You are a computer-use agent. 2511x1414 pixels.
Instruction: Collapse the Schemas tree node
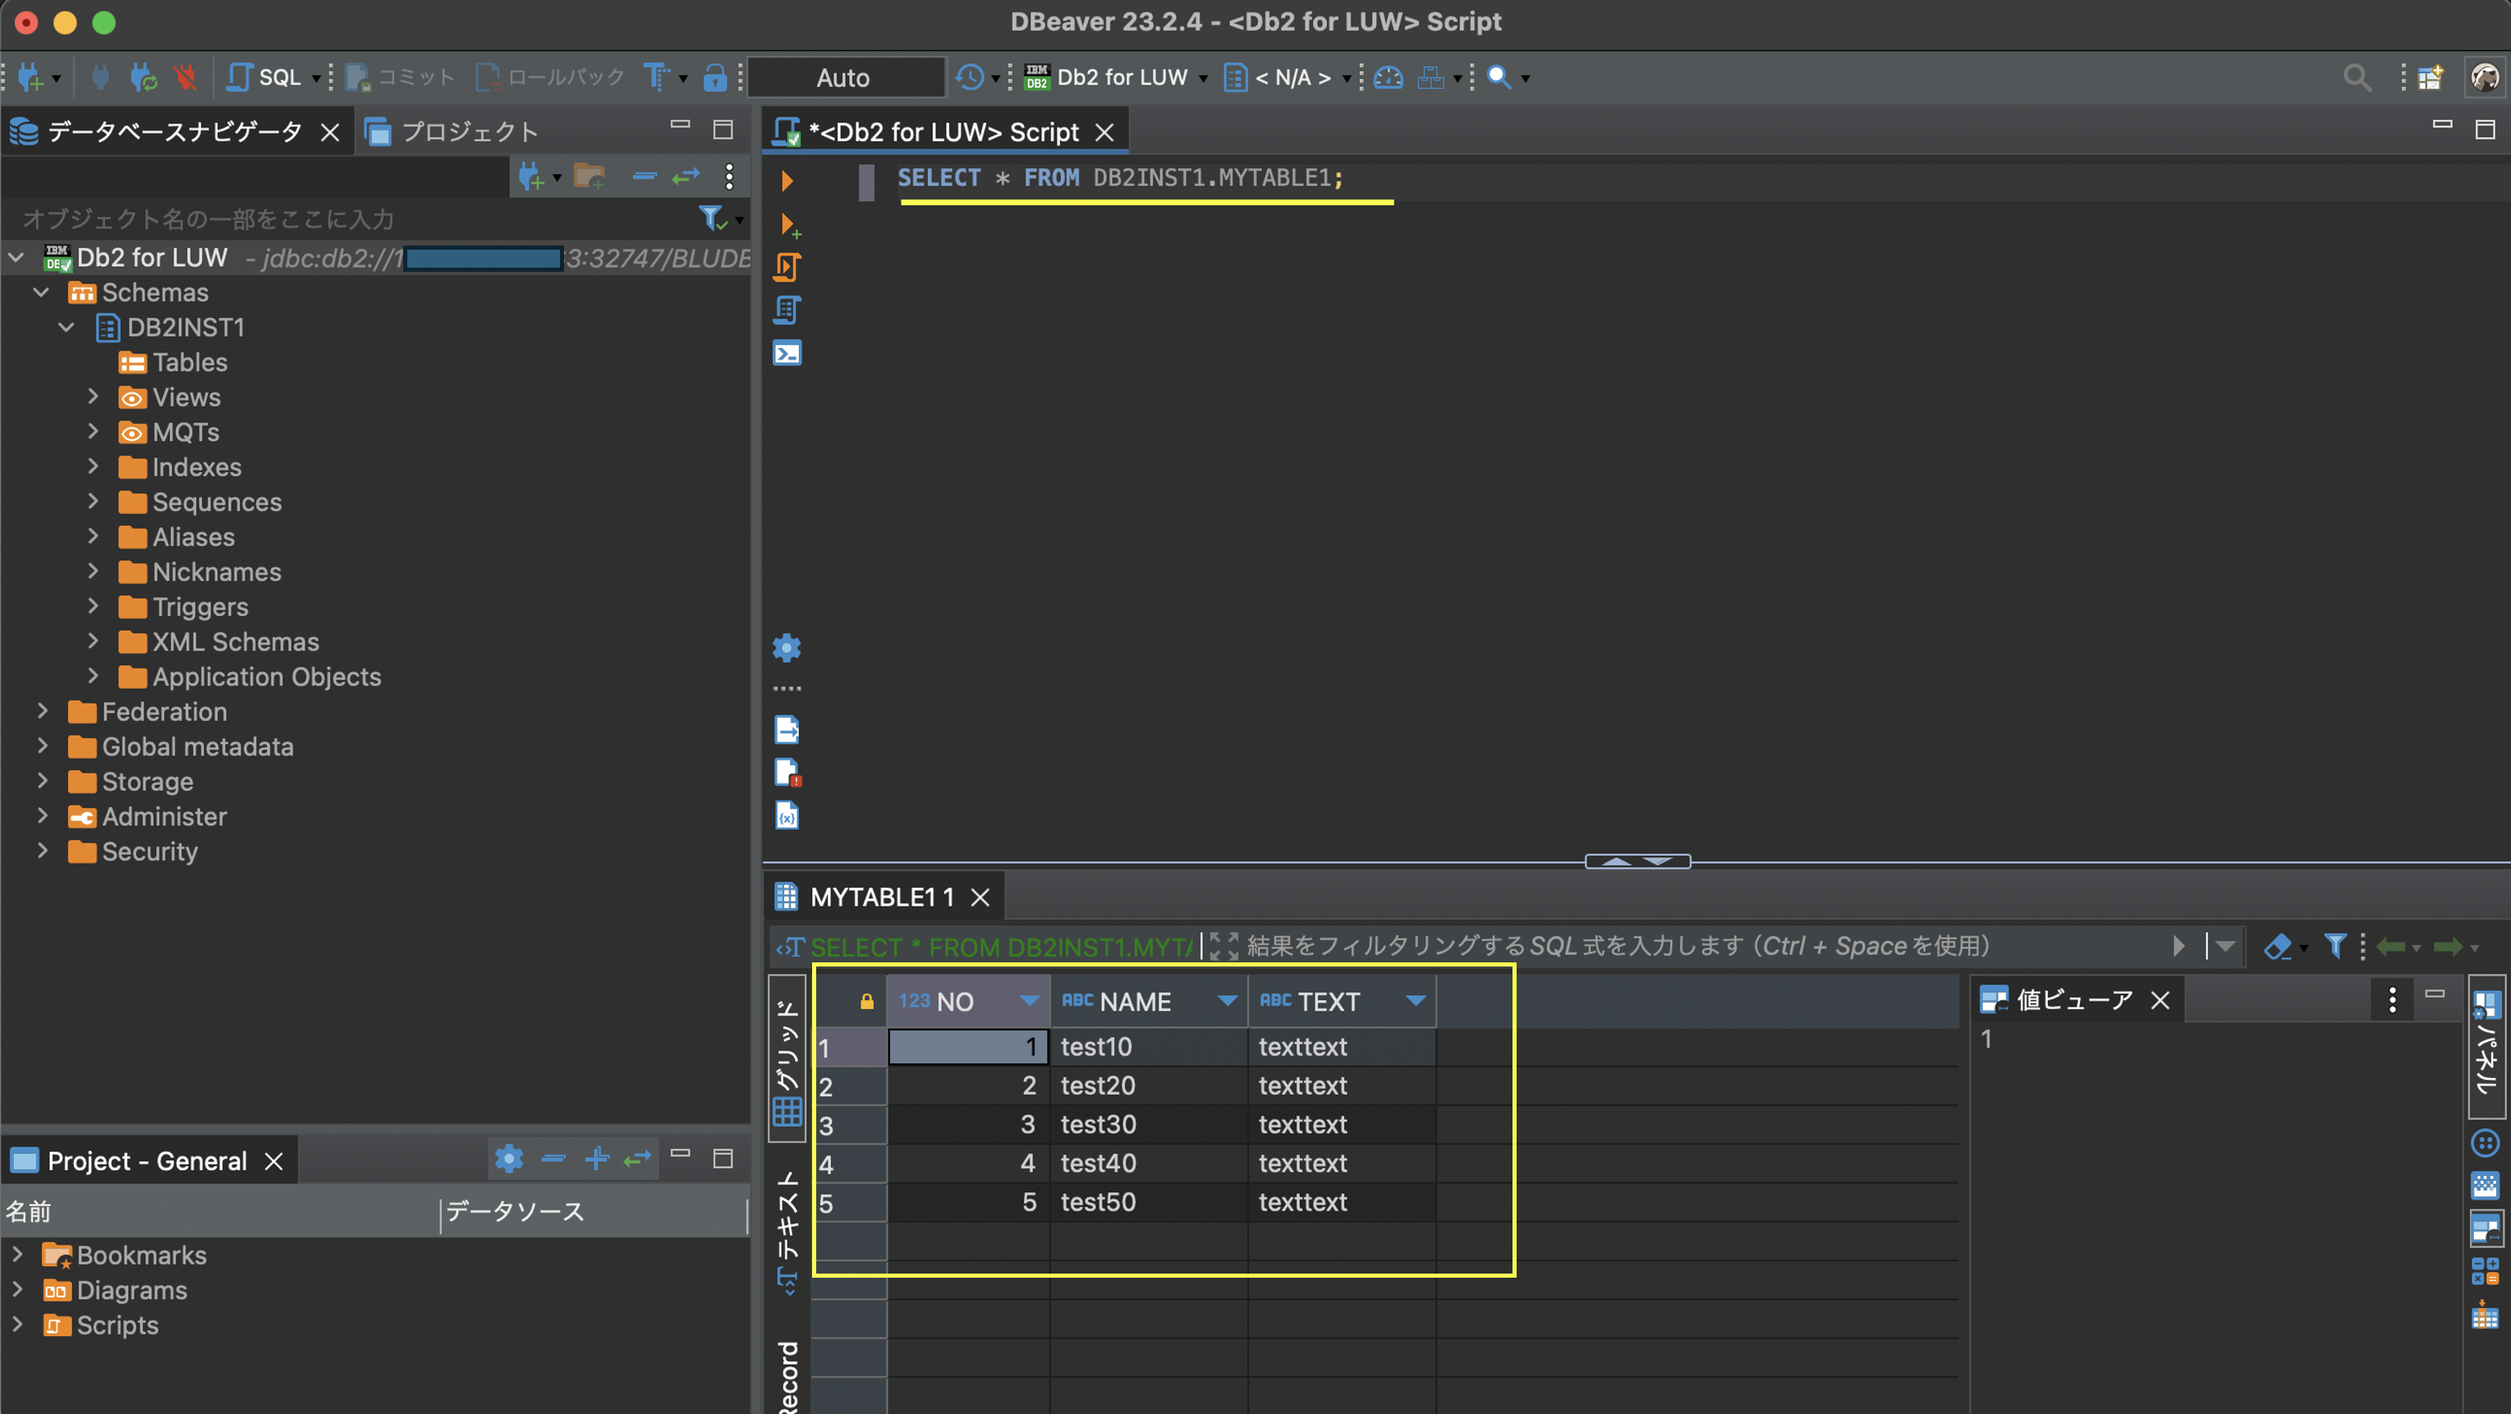pyautogui.click(x=42, y=292)
